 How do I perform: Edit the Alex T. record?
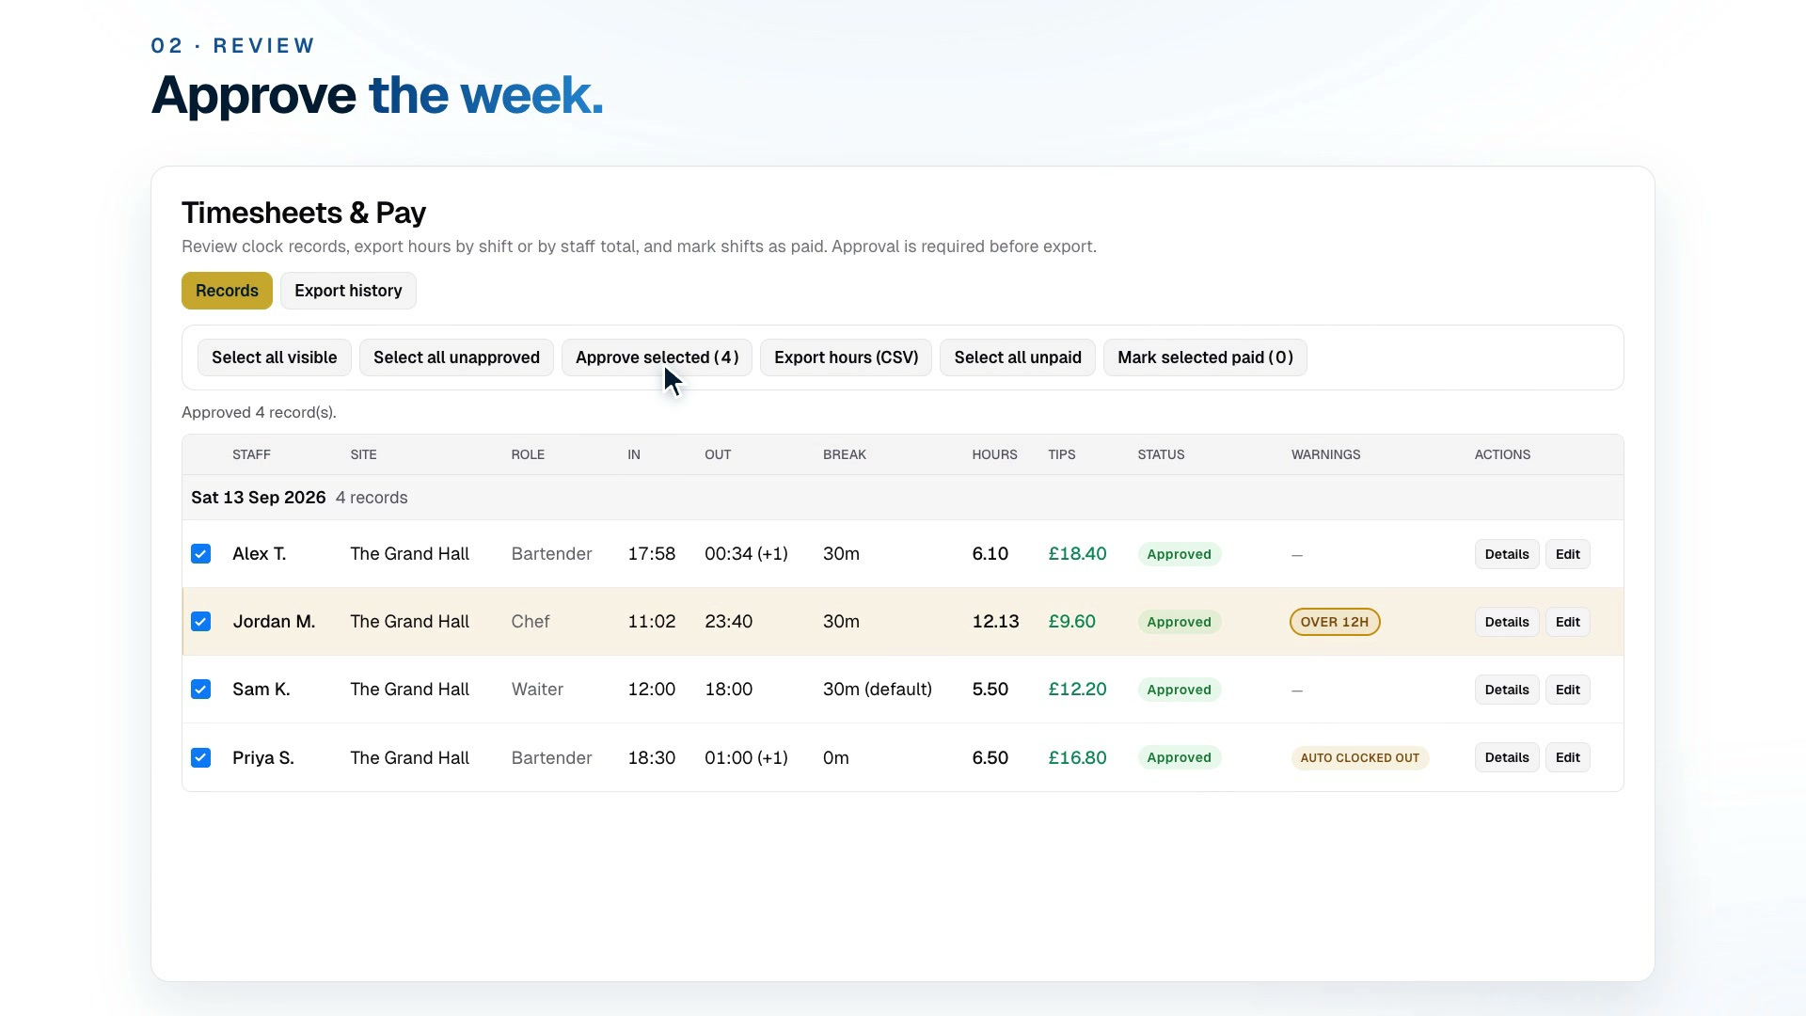(1567, 554)
